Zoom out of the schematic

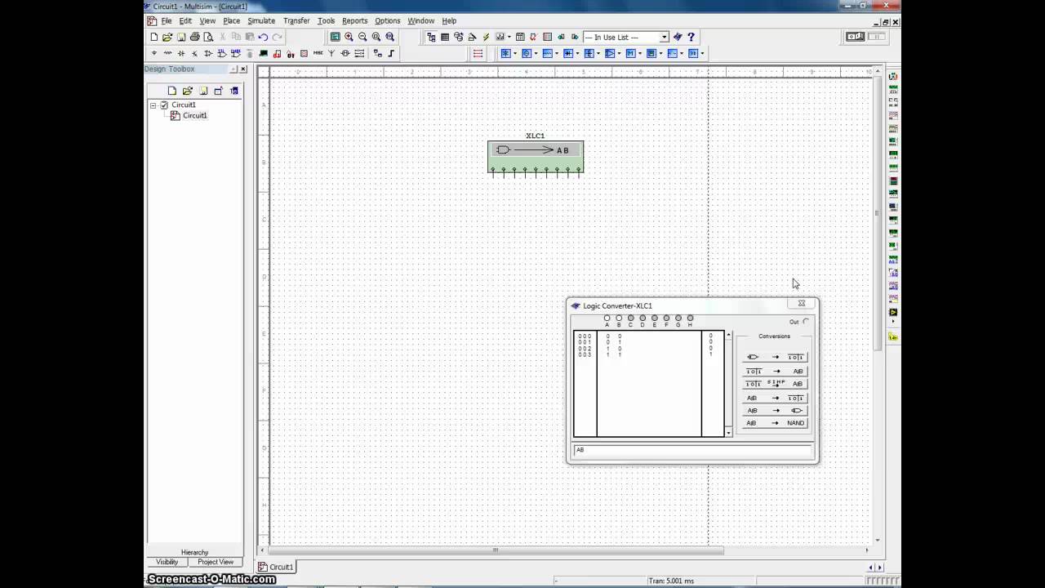tap(362, 37)
